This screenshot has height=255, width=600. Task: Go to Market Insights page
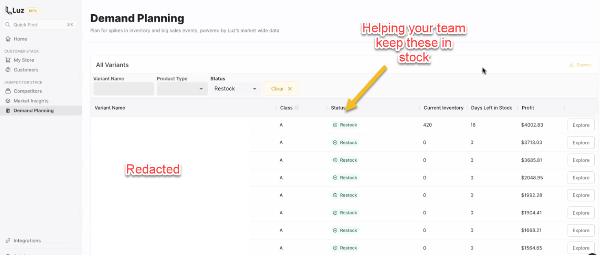tap(31, 101)
